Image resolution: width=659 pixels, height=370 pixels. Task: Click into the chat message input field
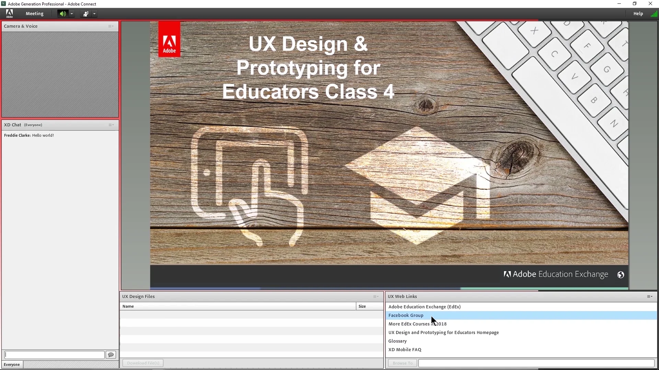54,355
